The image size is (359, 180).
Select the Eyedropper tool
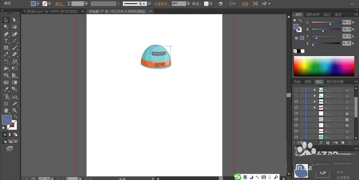(6, 89)
